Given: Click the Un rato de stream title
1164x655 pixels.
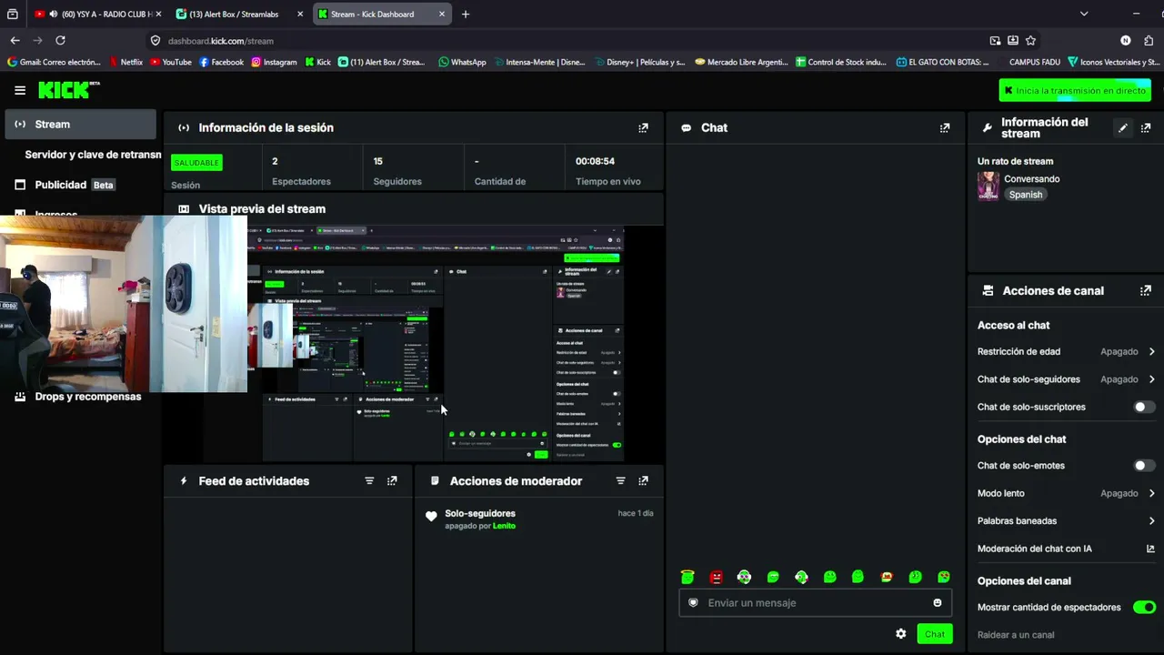Looking at the screenshot, I should click(1015, 161).
